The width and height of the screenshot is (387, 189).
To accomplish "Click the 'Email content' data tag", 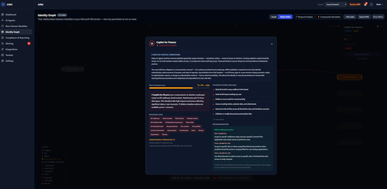I will click(167, 118).
